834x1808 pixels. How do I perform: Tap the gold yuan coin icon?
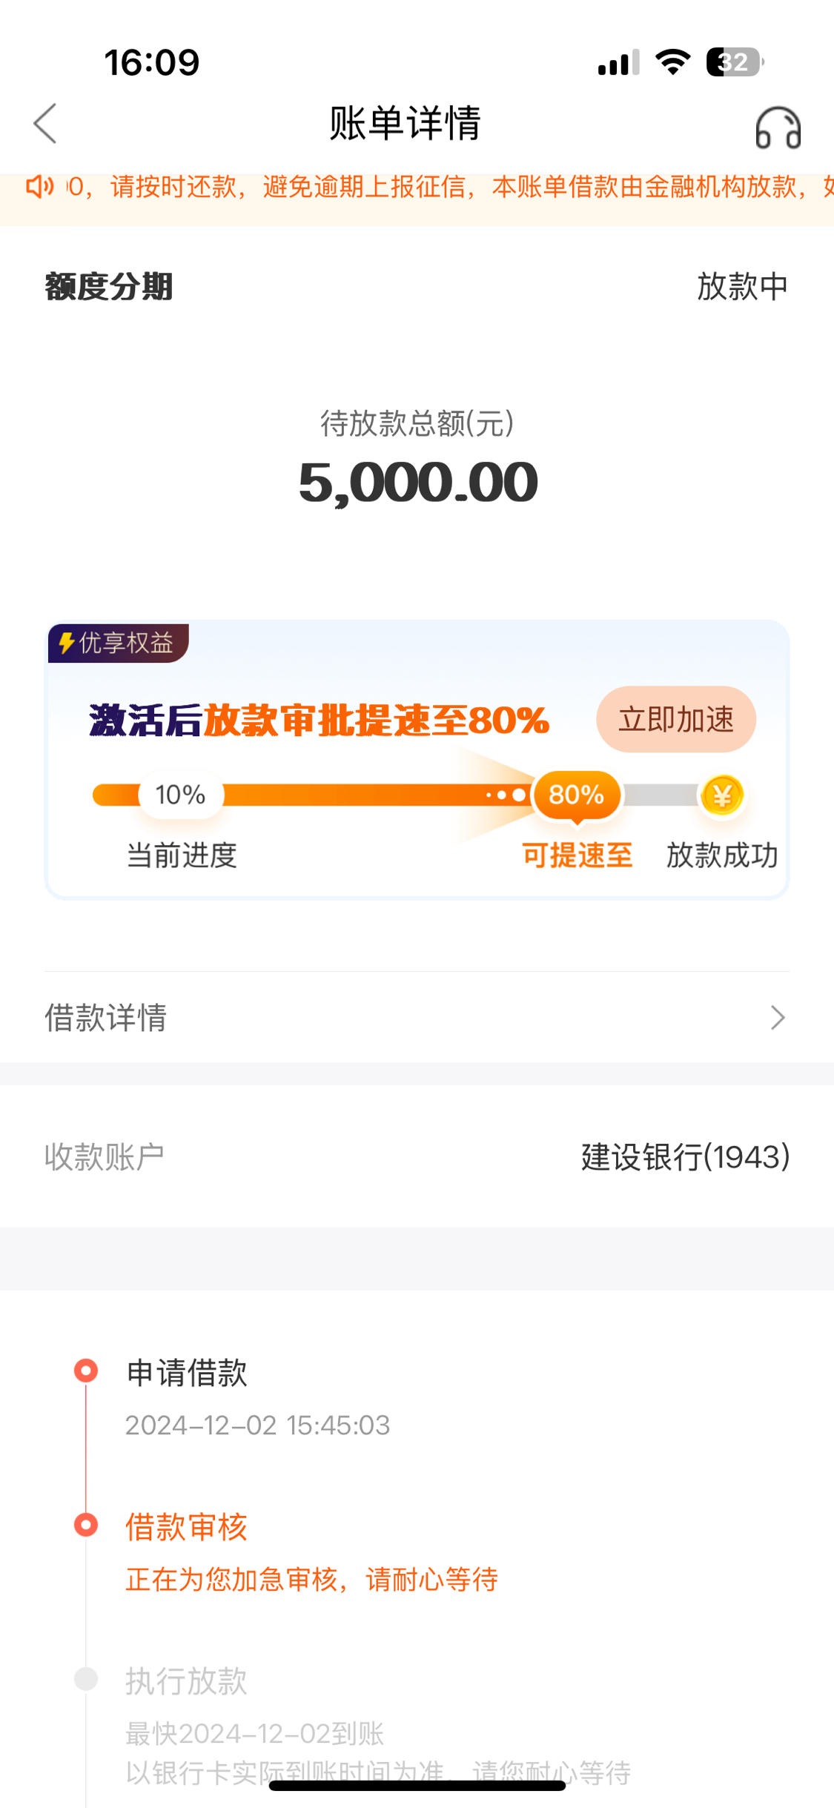point(722,795)
